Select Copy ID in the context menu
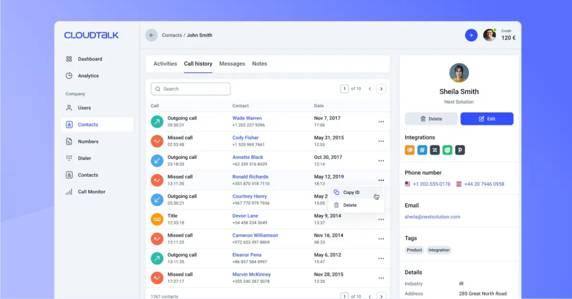The width and height of the screenshot is (572, 299). [x=351, y=192]
